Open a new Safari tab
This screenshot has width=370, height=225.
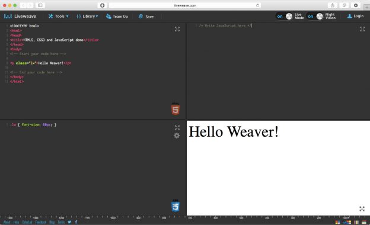point(366,7)
